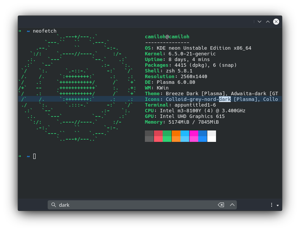
Task: Select the top-row magenta block in the palette
Action: (194, 133)
